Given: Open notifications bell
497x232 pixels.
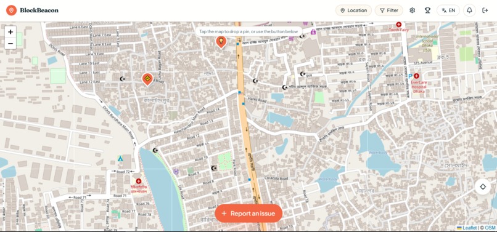Looking at the screenshot, I should pos(469,10).
